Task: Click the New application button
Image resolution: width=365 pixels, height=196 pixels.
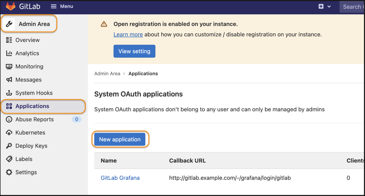Action: click(120, 139)
